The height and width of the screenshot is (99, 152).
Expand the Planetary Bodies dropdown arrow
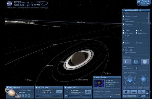click(147, 16)
